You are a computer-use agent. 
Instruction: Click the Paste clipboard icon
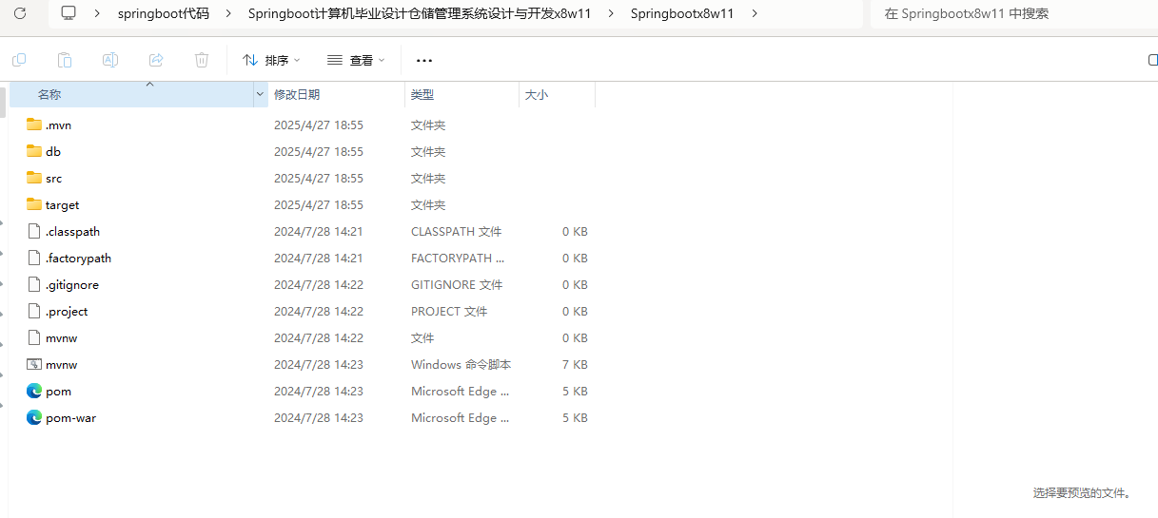pyautogui.click(x=65, y=60)
